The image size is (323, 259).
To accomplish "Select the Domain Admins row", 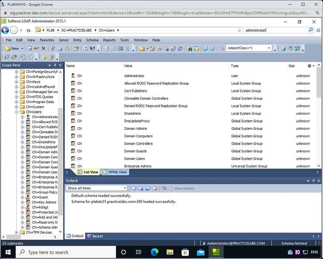I will [x=190, y=128].
